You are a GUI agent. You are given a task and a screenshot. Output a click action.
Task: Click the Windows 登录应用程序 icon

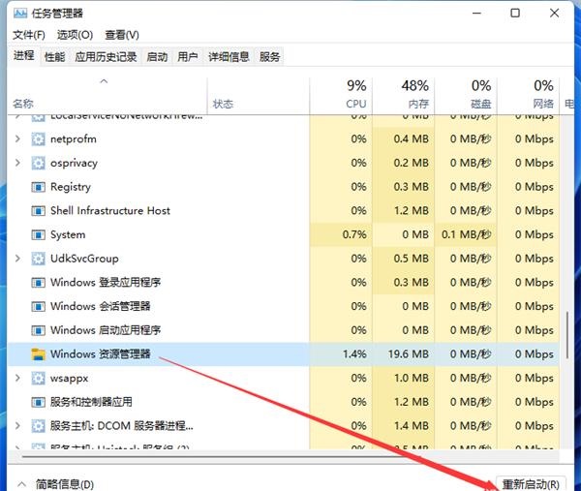coord(38,283)
